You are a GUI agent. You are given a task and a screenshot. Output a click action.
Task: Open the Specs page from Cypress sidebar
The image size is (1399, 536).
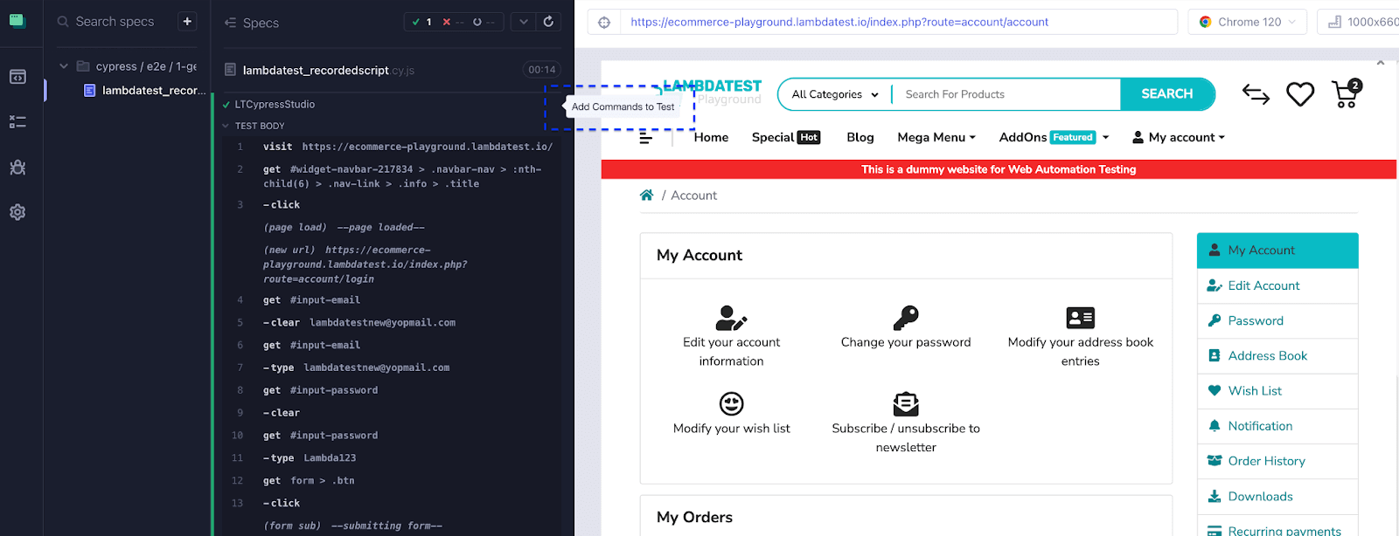17,77
